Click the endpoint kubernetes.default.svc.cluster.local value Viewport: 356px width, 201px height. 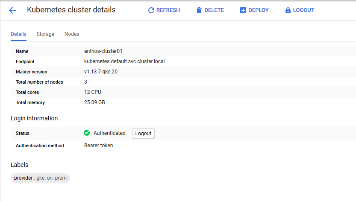124,61
